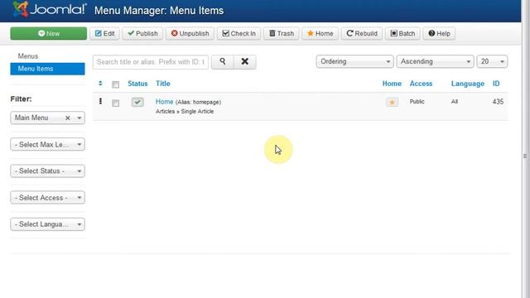Open the Select Language filter dropdown

tap(48, 224)
